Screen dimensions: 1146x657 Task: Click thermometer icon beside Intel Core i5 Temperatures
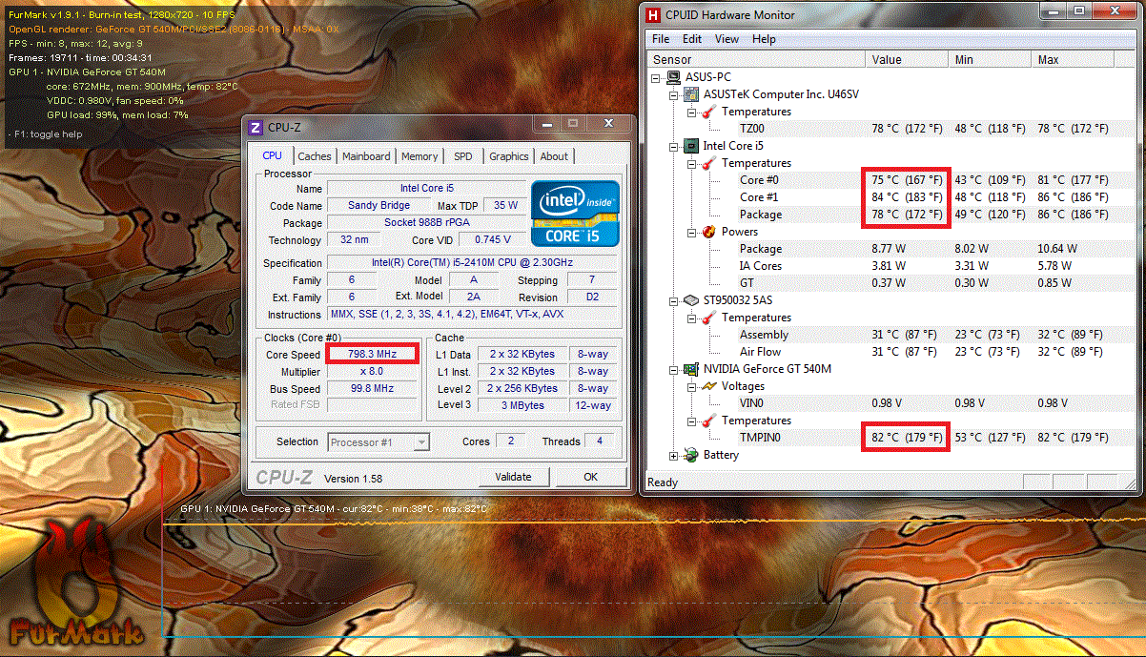click(x=708, y=163)
